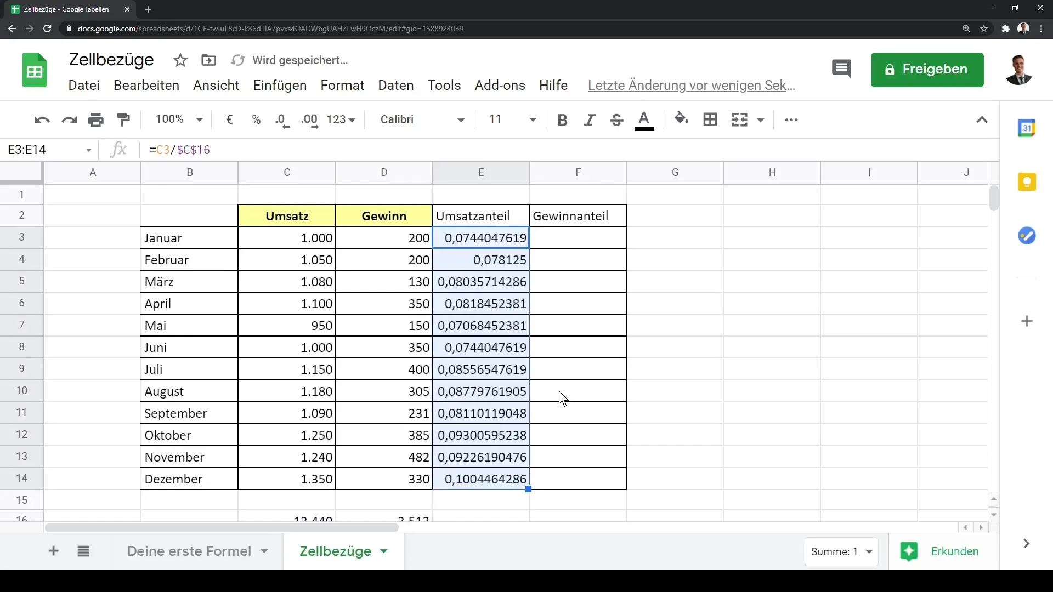Open the borders tool
The width and height of the screenshot is (1053, 592).
710,119
